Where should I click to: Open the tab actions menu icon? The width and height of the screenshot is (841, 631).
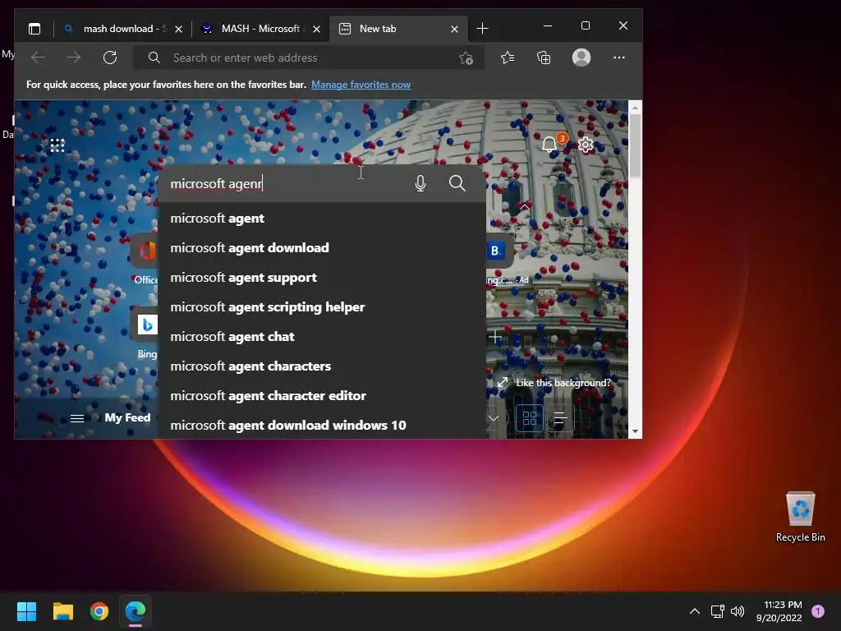(34, 29)
